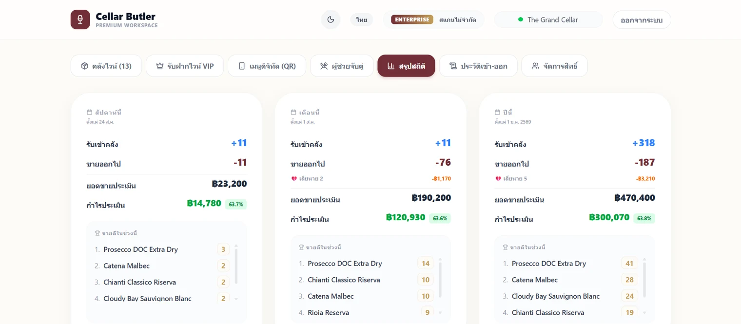Select Cloudy Bay Sauvignon Blanc in the ปีนี้ list
741x324 pixels.
click(556, 296)
